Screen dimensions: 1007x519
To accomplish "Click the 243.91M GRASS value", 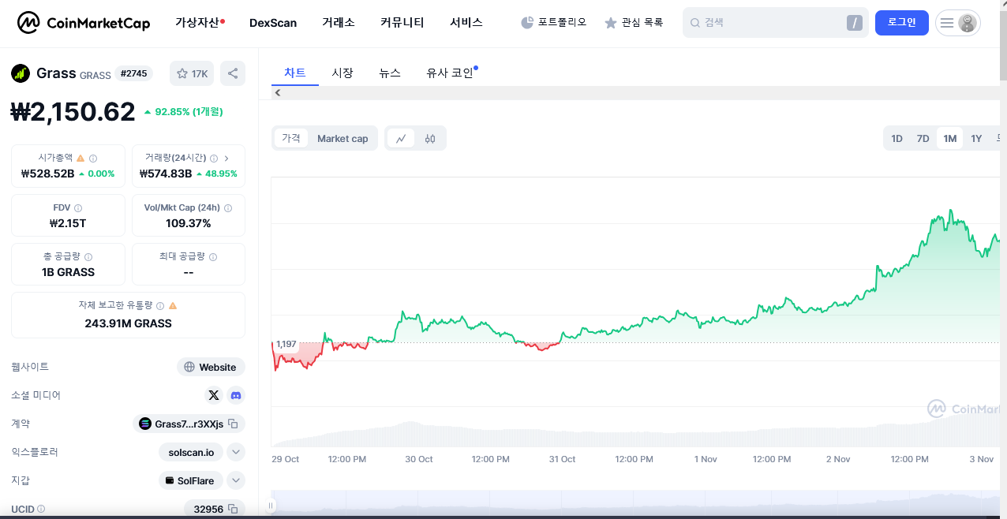I will [128, 323].
